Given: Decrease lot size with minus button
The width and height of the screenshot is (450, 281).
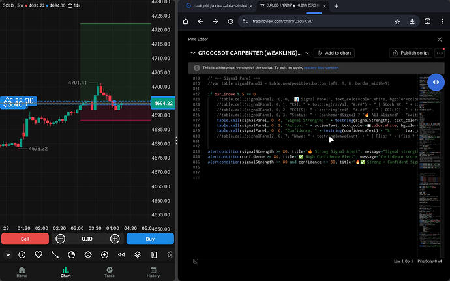Looking at the screenshot, I should tap(60, 239).
